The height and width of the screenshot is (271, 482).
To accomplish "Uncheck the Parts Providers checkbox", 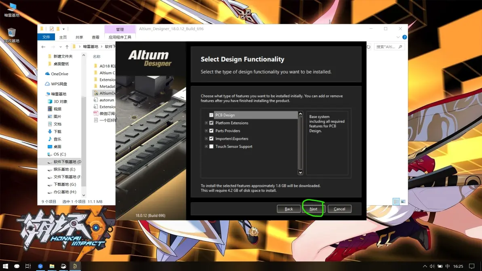I will [x=211, y=131].
